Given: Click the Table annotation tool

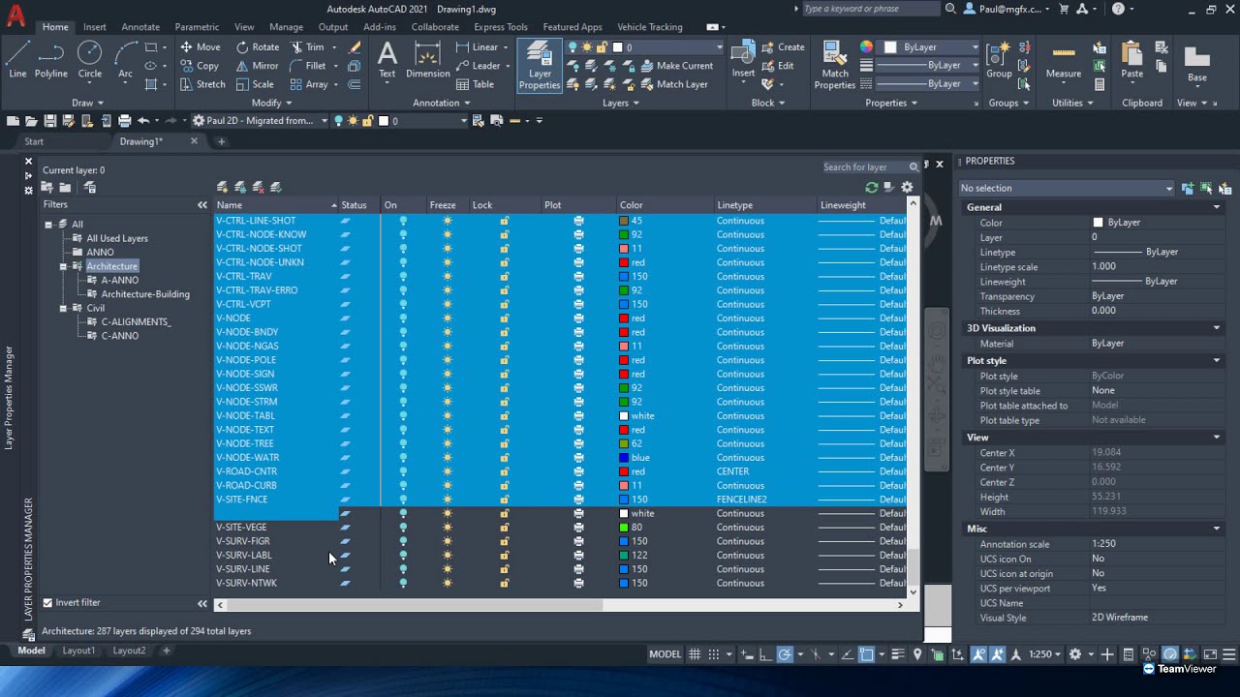Looking at the screenshot, I should pyautogui.click(x=476, y=84).
